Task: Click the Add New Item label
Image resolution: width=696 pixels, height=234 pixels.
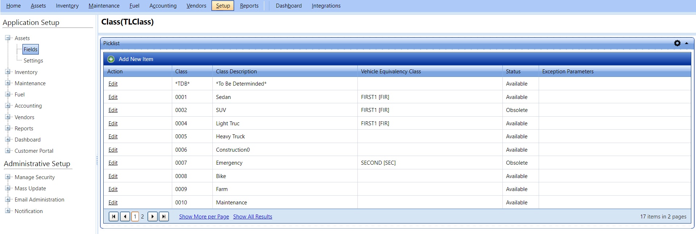Action: 136,59
